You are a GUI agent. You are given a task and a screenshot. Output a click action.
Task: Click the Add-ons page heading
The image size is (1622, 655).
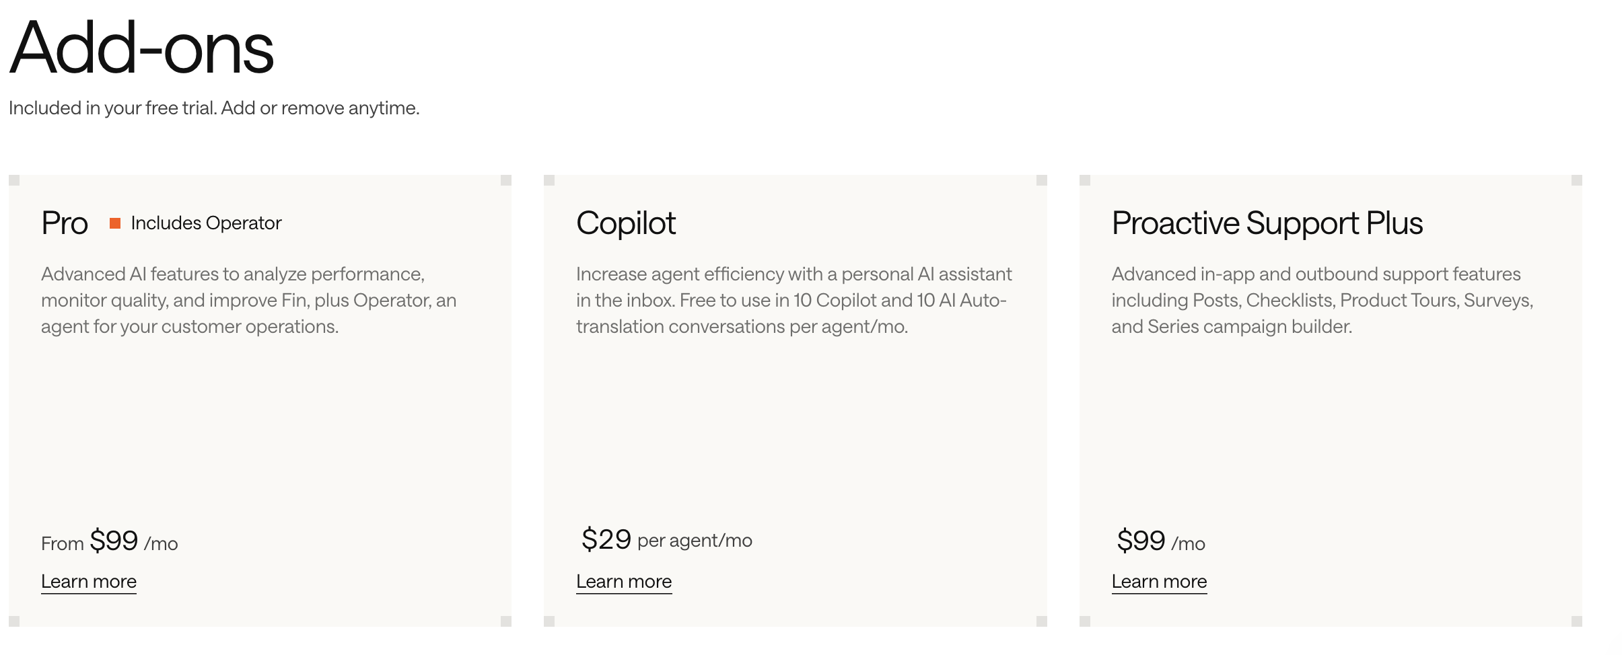point(142,48)
